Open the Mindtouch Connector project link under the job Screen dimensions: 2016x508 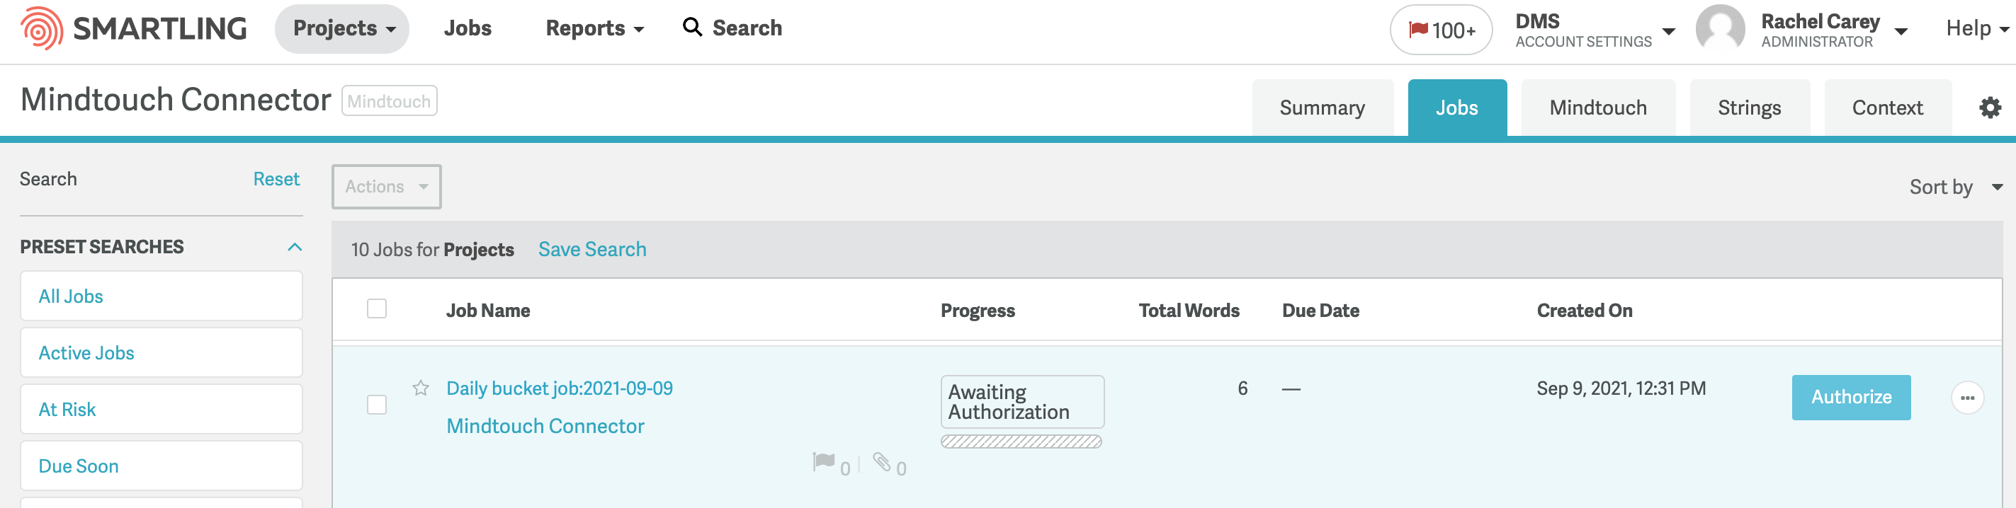[545, 426]
